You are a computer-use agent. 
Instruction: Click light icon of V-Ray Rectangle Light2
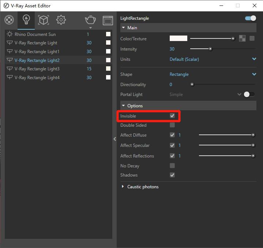(10, 60)
